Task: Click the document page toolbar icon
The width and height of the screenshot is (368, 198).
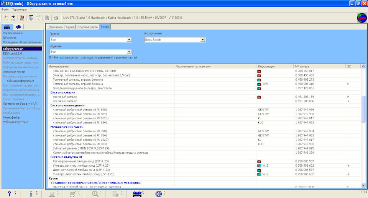Action: 47,18
